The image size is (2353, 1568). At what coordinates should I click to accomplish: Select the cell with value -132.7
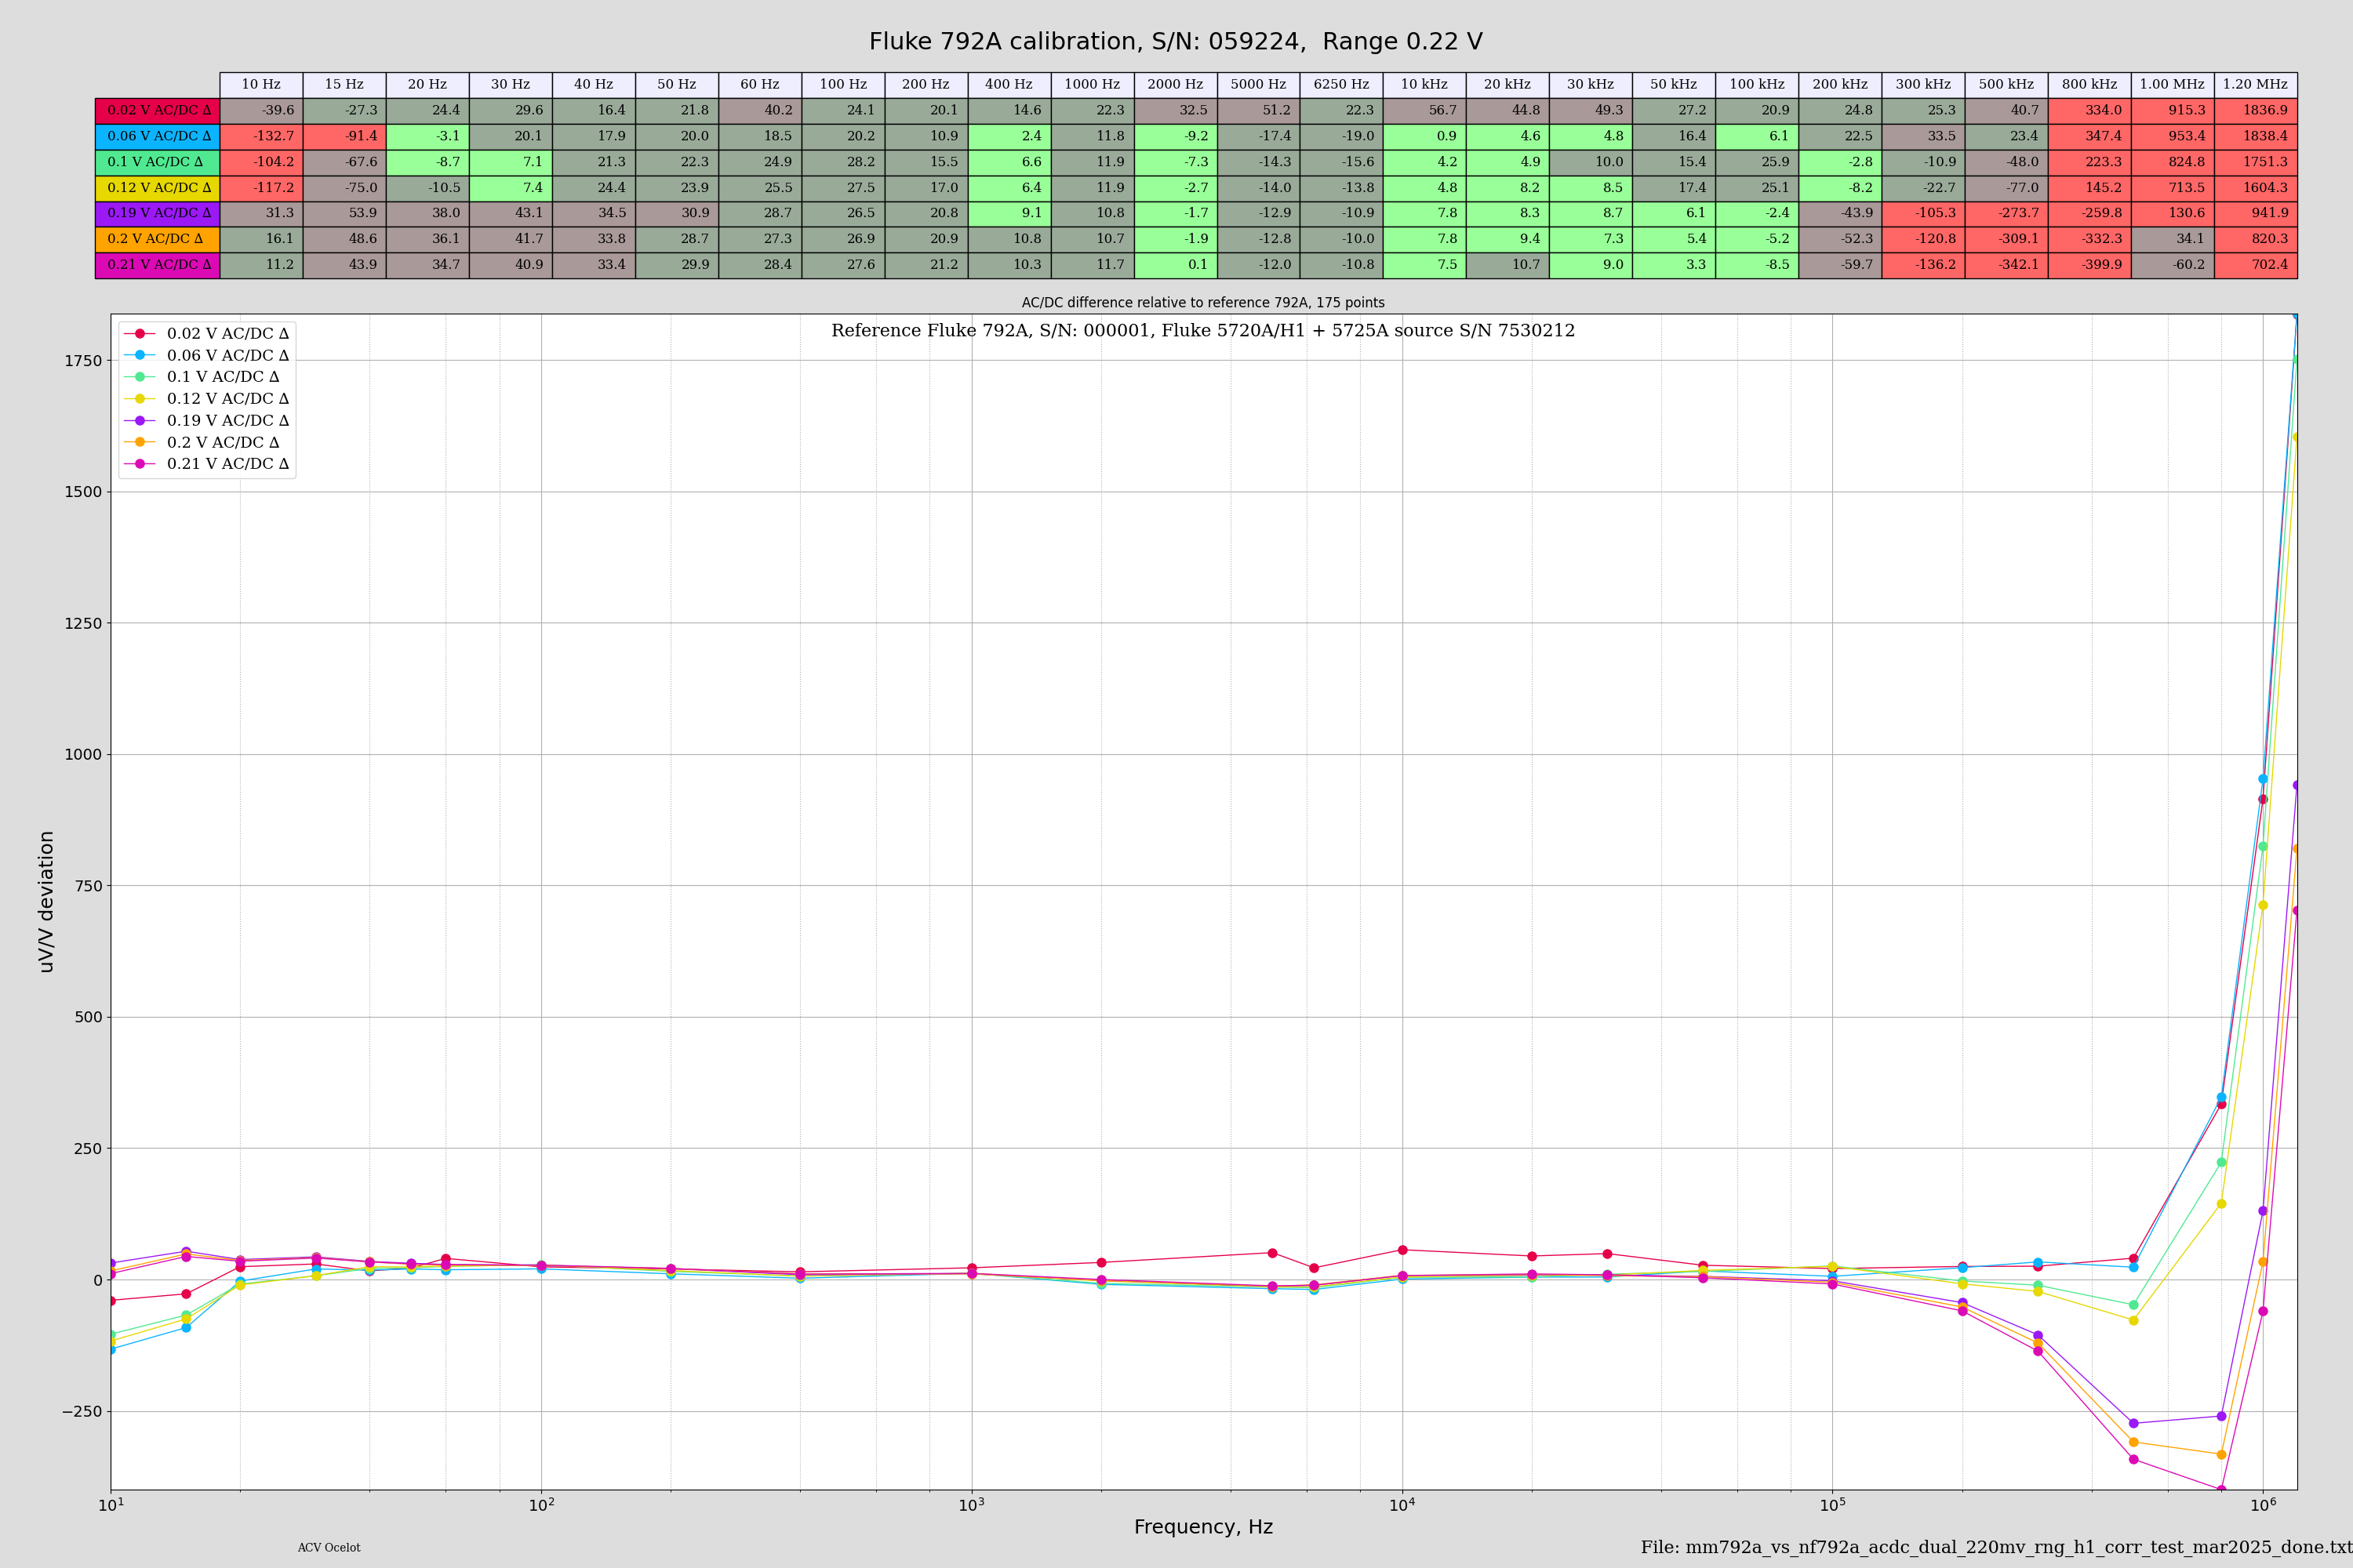coord(261,137)
